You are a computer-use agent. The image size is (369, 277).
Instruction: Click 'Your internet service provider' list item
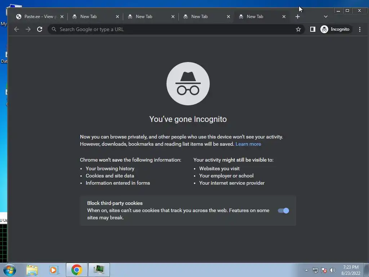(x=232, y=183)
